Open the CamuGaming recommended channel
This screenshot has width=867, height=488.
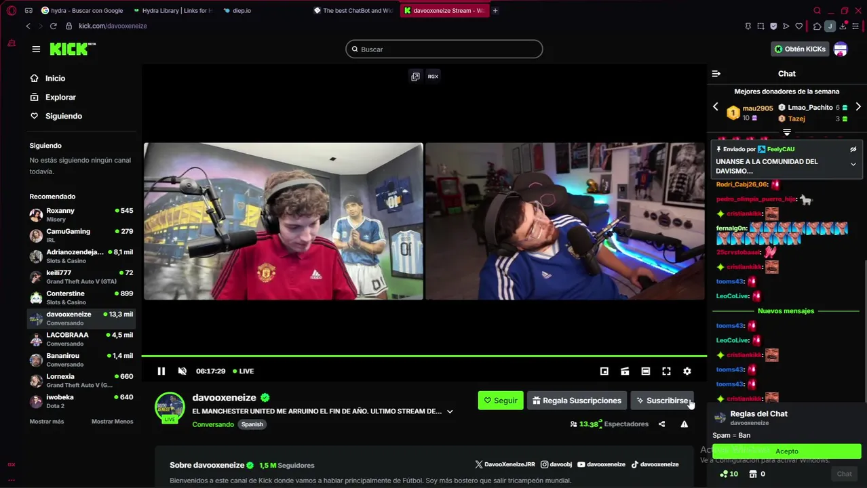pyautogui.click(x=81, y=236)
